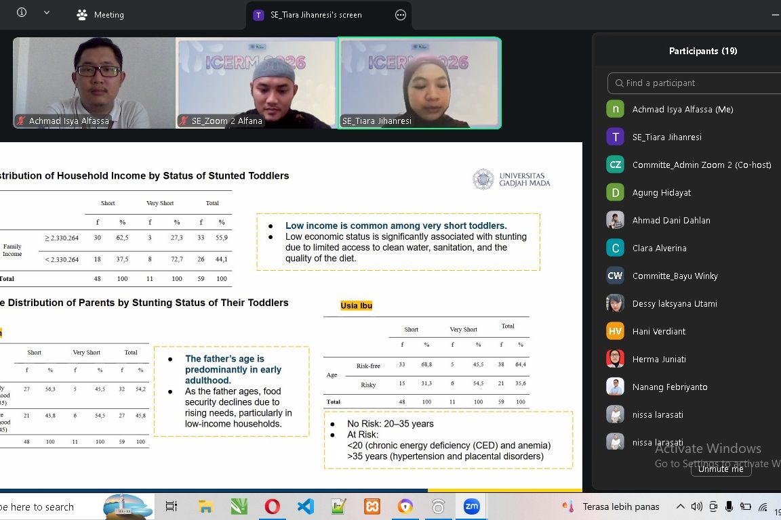Click the Universitas Gadjah Mada logo on slide
The height and width of the screenshot is (520, 781).
512,179
